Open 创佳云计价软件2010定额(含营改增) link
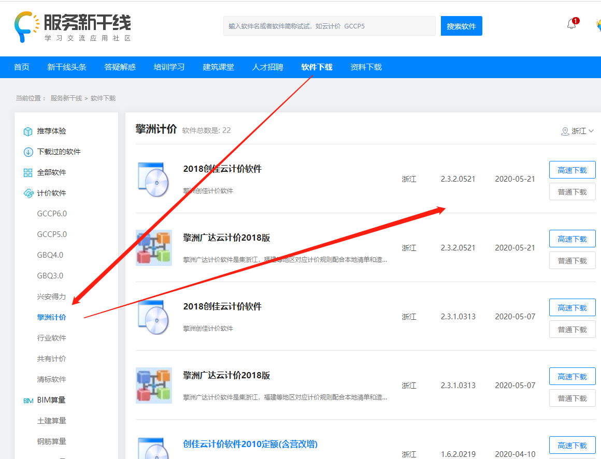The image size is (601, 459). point(251,444)
